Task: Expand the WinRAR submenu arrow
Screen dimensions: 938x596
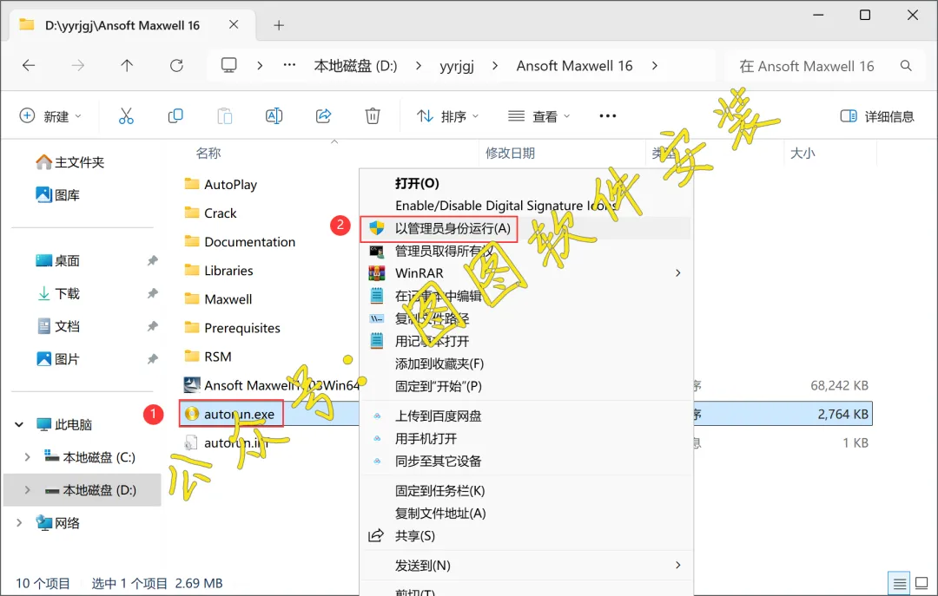Action: point(677,273)
